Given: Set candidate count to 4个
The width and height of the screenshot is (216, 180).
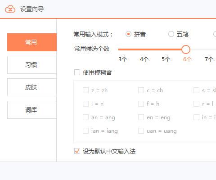Looking at the screenshot, I should point(144,59).
